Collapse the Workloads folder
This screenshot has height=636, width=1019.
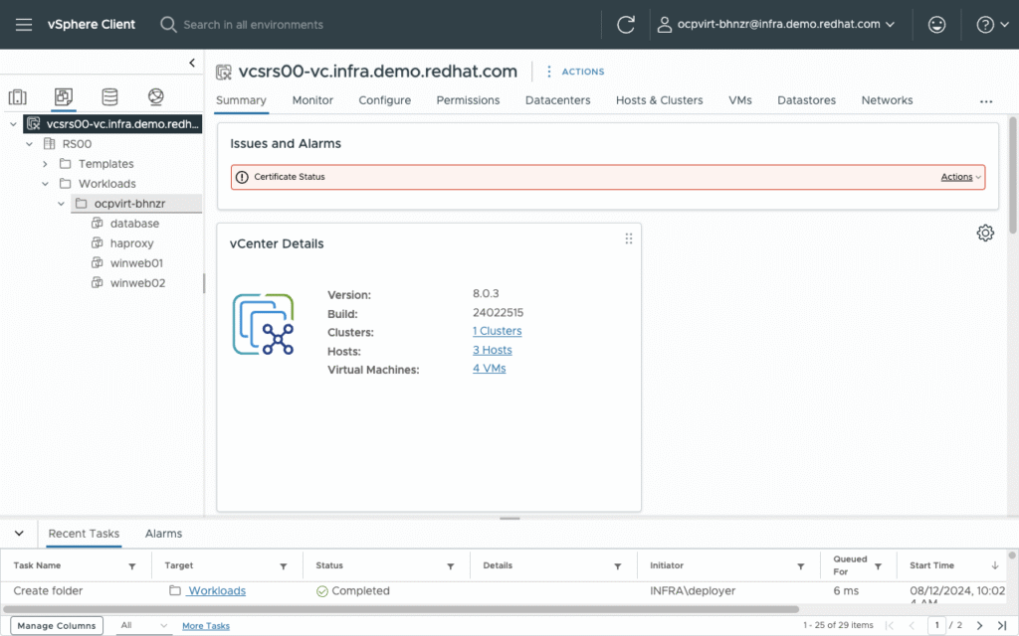pos(45,183)
